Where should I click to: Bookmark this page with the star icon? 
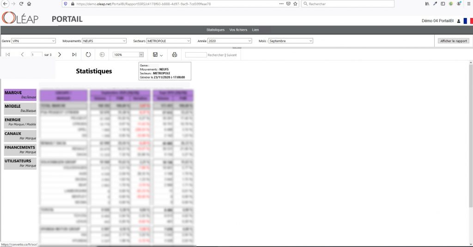click(x=295, y=4)
